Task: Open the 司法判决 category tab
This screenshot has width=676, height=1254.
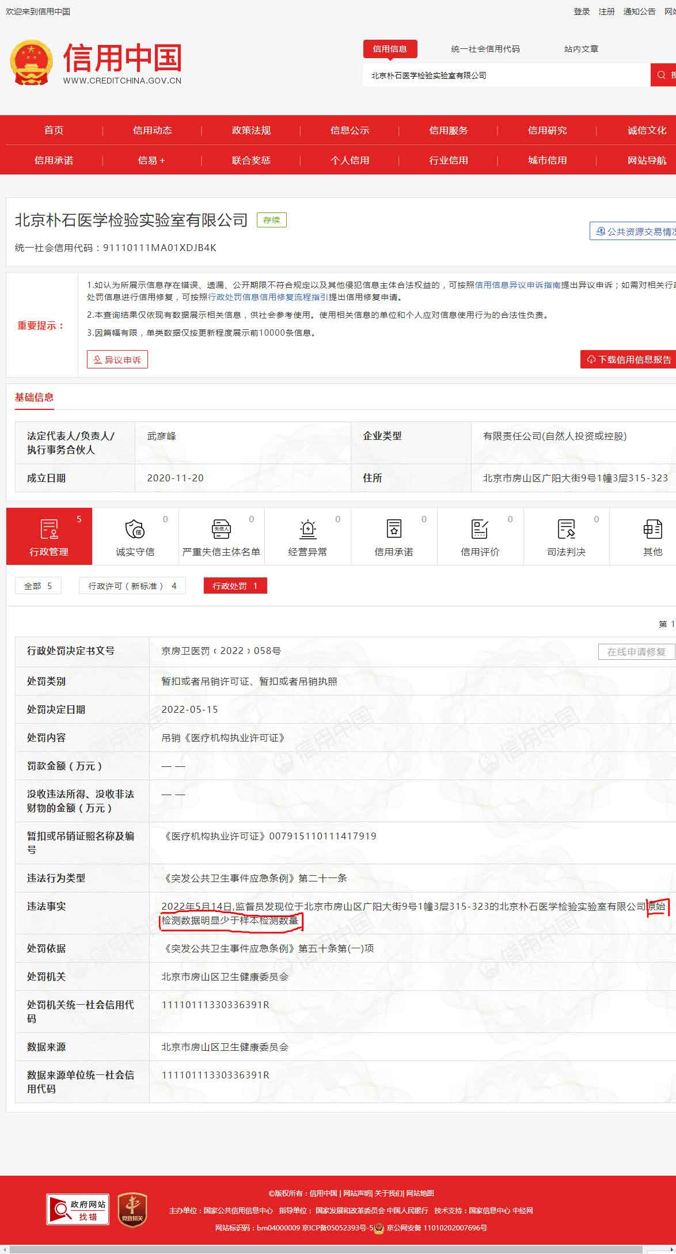Action: coord(567,536)
